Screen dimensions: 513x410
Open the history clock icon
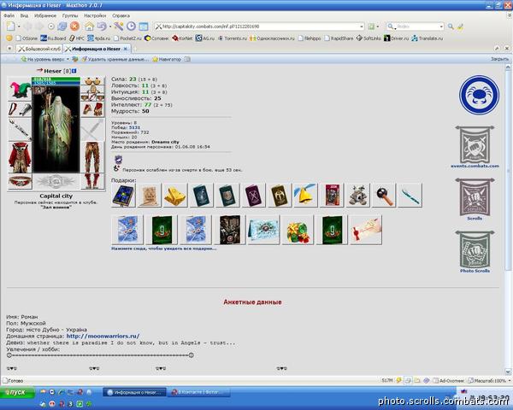click(x=131, y=26)
